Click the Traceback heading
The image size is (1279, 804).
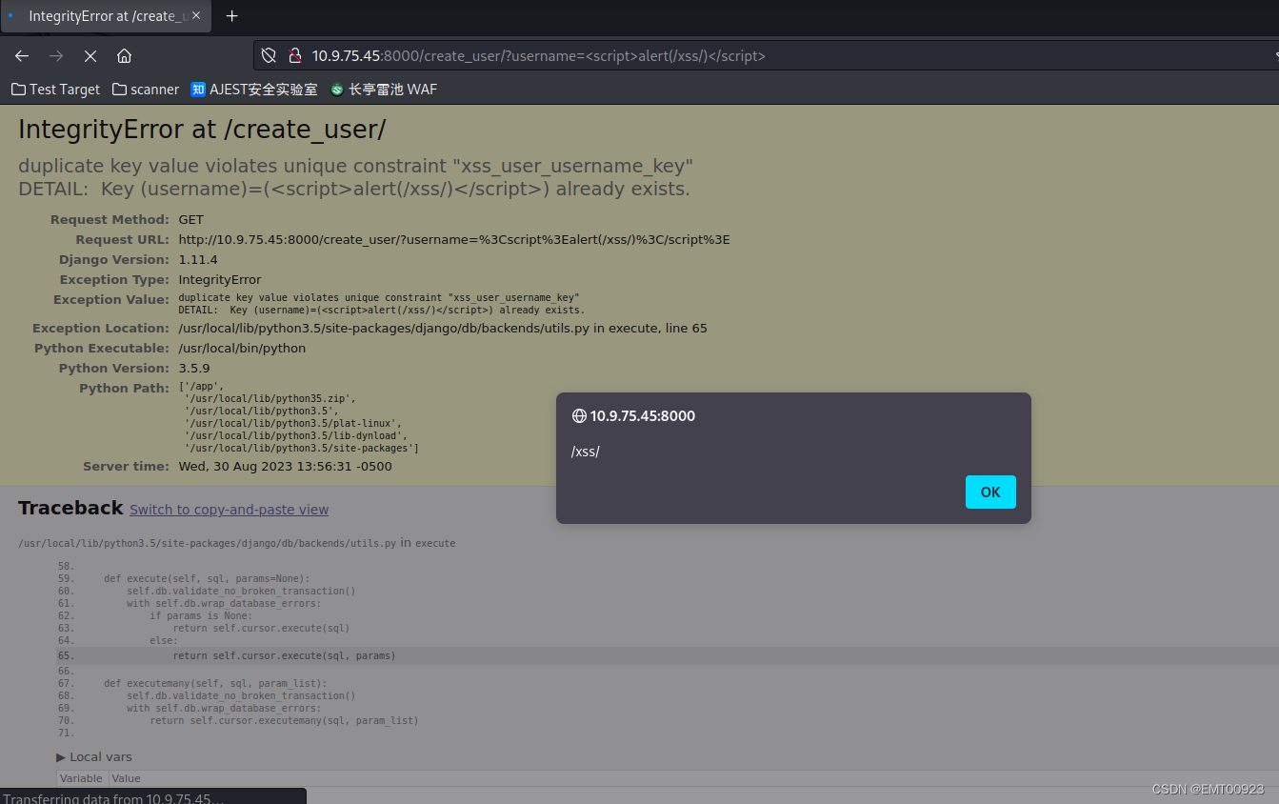pos(70,508)
